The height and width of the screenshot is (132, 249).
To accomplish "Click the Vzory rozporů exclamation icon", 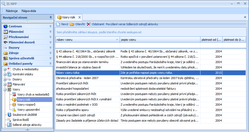I will point(14,105).
